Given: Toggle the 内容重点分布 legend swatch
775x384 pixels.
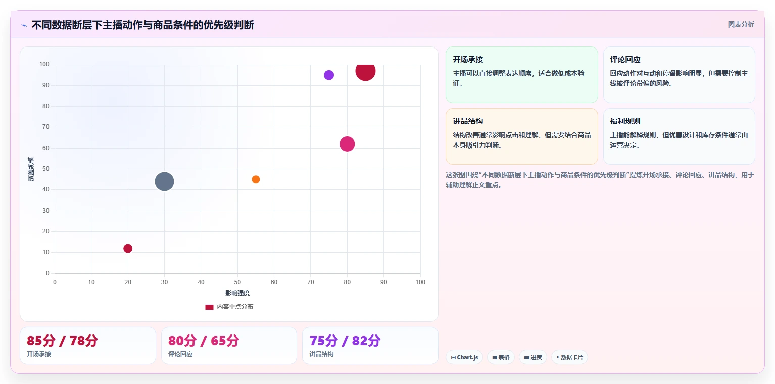Looking at the screenshot, I should (x=209, y=307).
